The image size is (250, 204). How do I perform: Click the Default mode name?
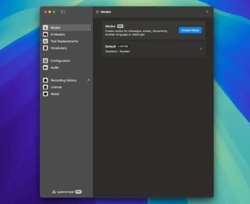pos(111,46)
